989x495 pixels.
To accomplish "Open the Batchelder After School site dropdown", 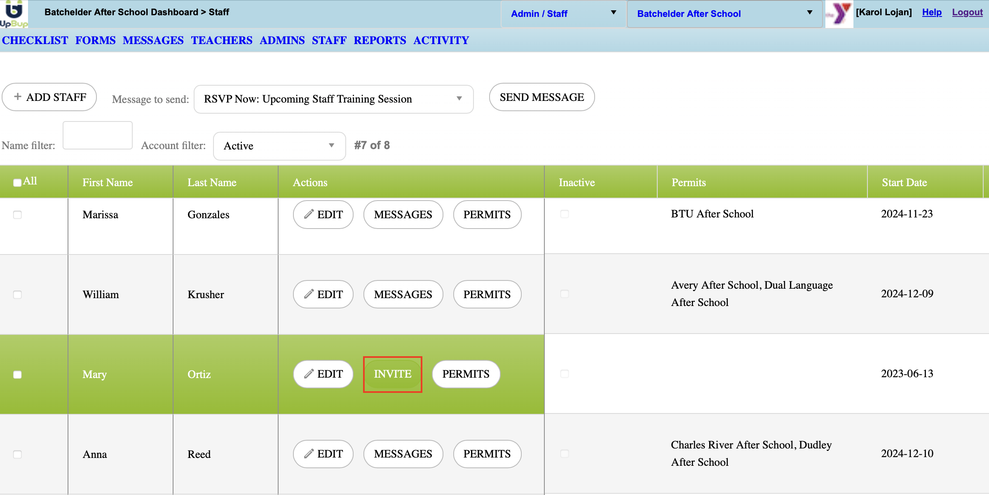I will 724,14.
